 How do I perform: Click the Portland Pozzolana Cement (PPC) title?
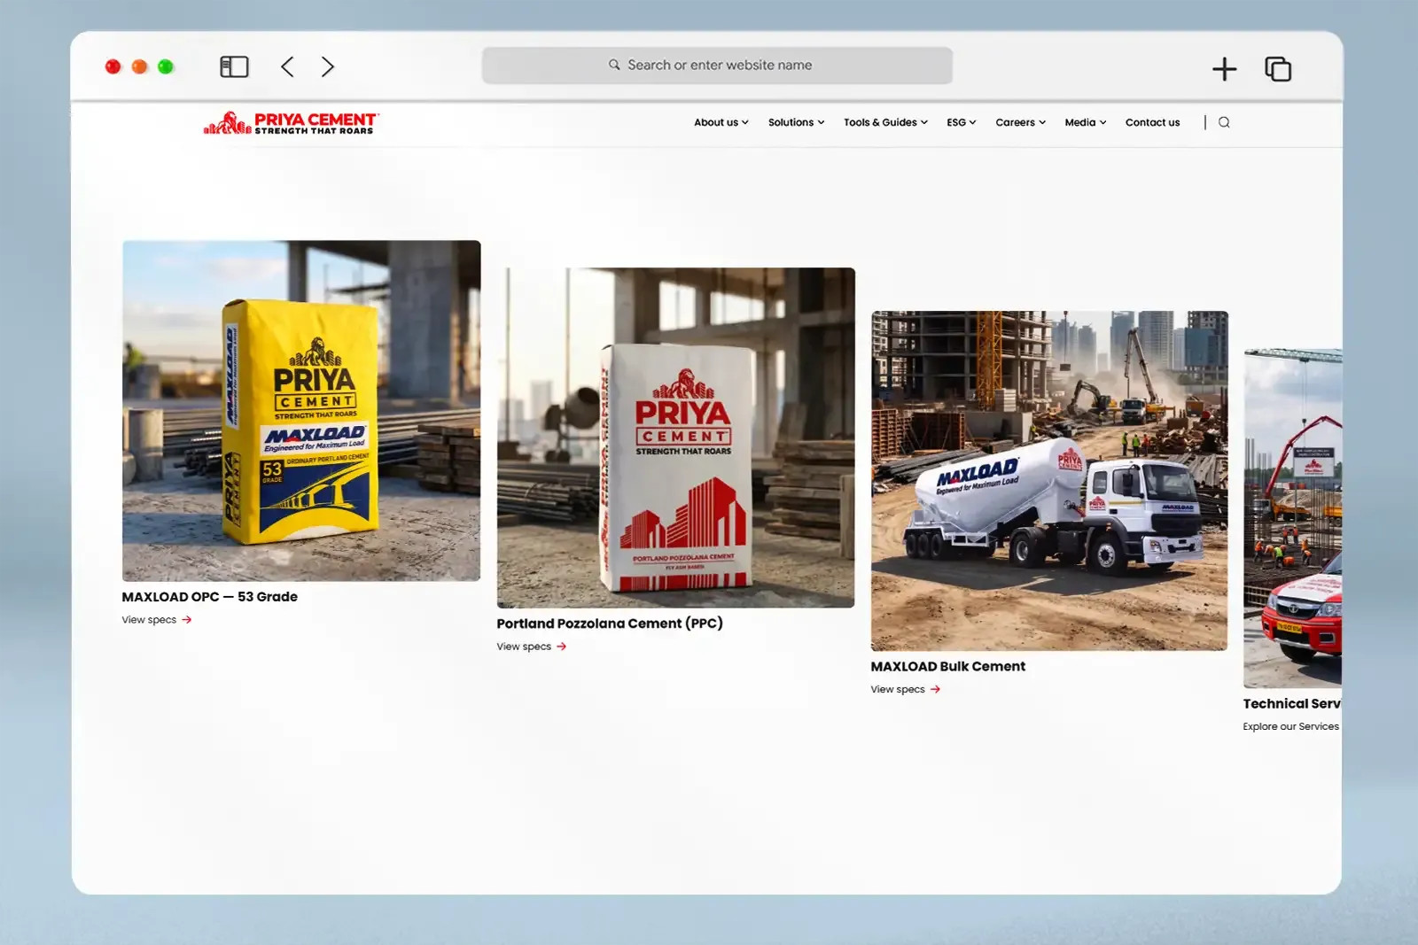[610, 624]
